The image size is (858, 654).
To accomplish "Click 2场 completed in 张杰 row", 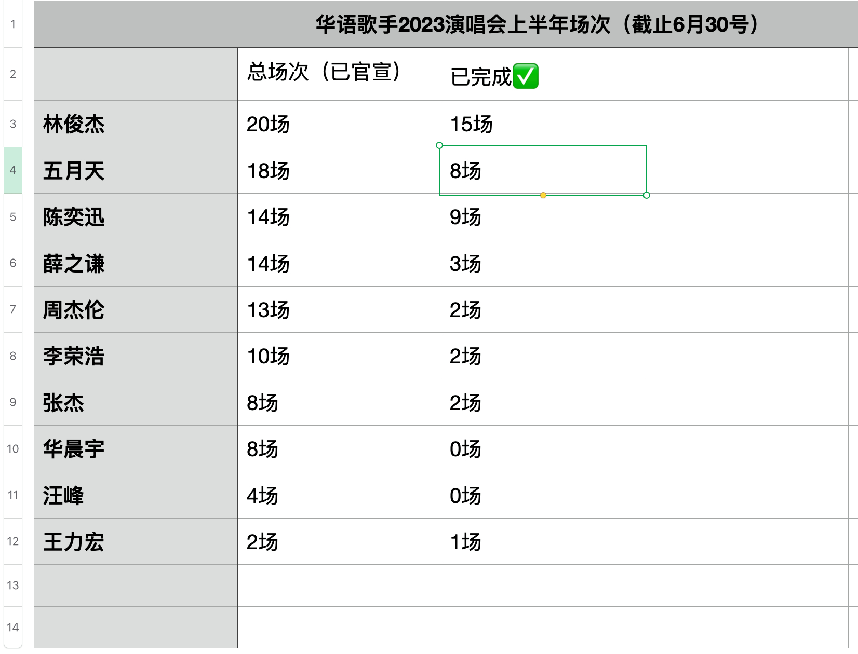I will pos(543,402).
